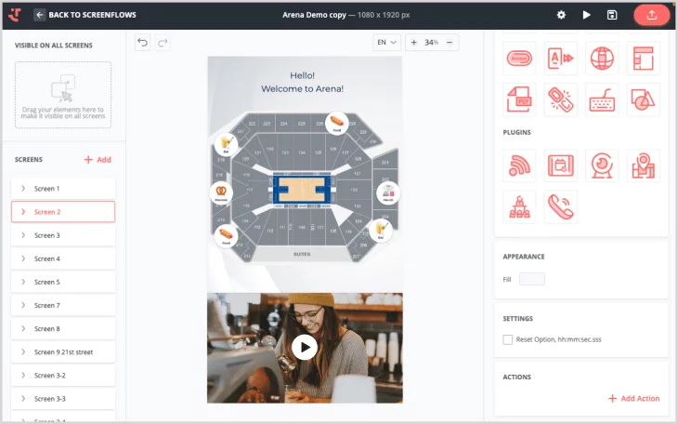Viewport: 678px width, 424px height.
Task: Enable the Reset Option checkbox
Action: 508,340
